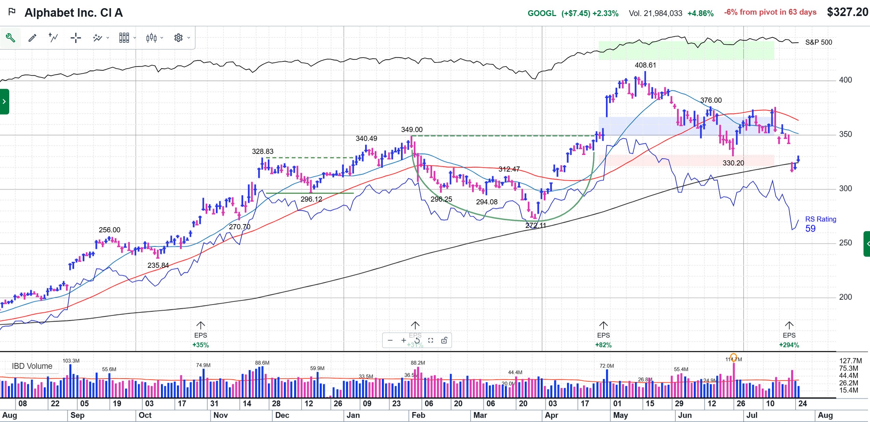
Task: Click the 330.20 low price label
Action: (733, 163)
